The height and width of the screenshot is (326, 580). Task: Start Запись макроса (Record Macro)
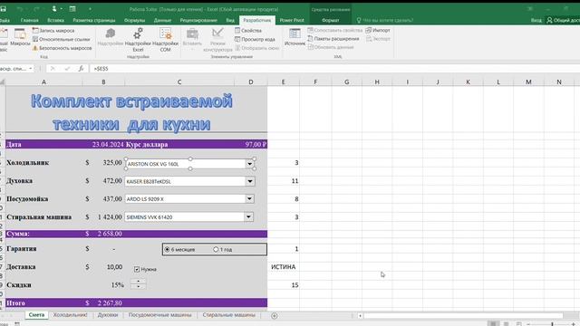53,30
